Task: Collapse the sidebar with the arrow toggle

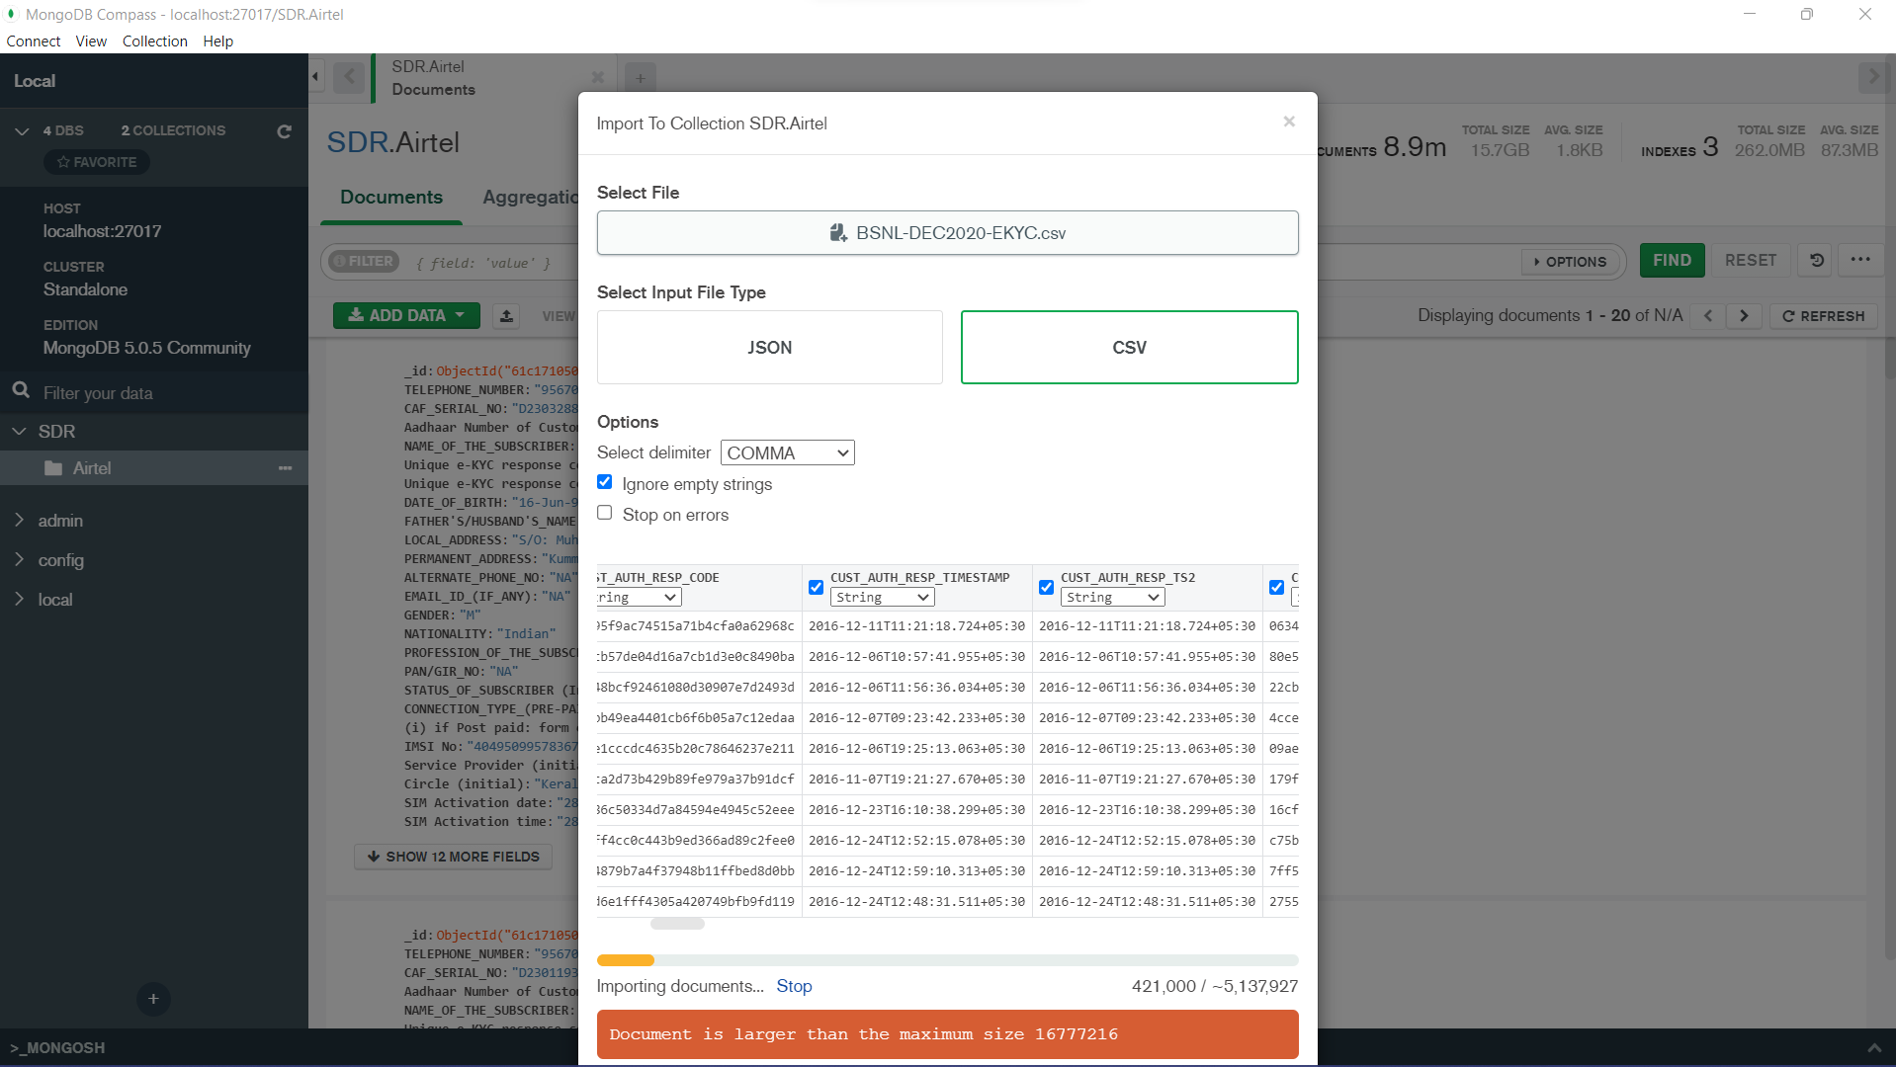Action: 315,76
